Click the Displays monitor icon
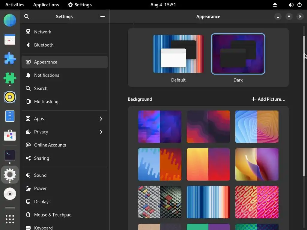The height and width of the screenshot is (230, 307). coord(28,202)
